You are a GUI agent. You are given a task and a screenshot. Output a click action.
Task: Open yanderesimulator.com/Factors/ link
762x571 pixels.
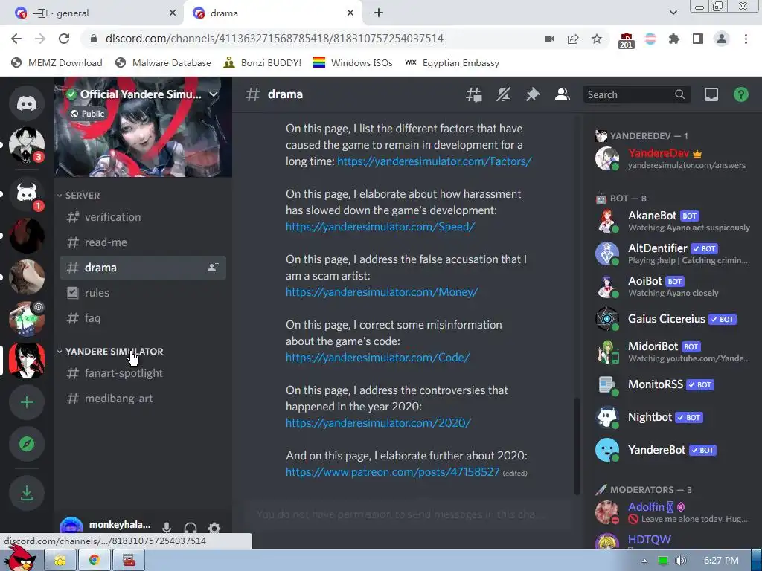[x=435, y=161]
